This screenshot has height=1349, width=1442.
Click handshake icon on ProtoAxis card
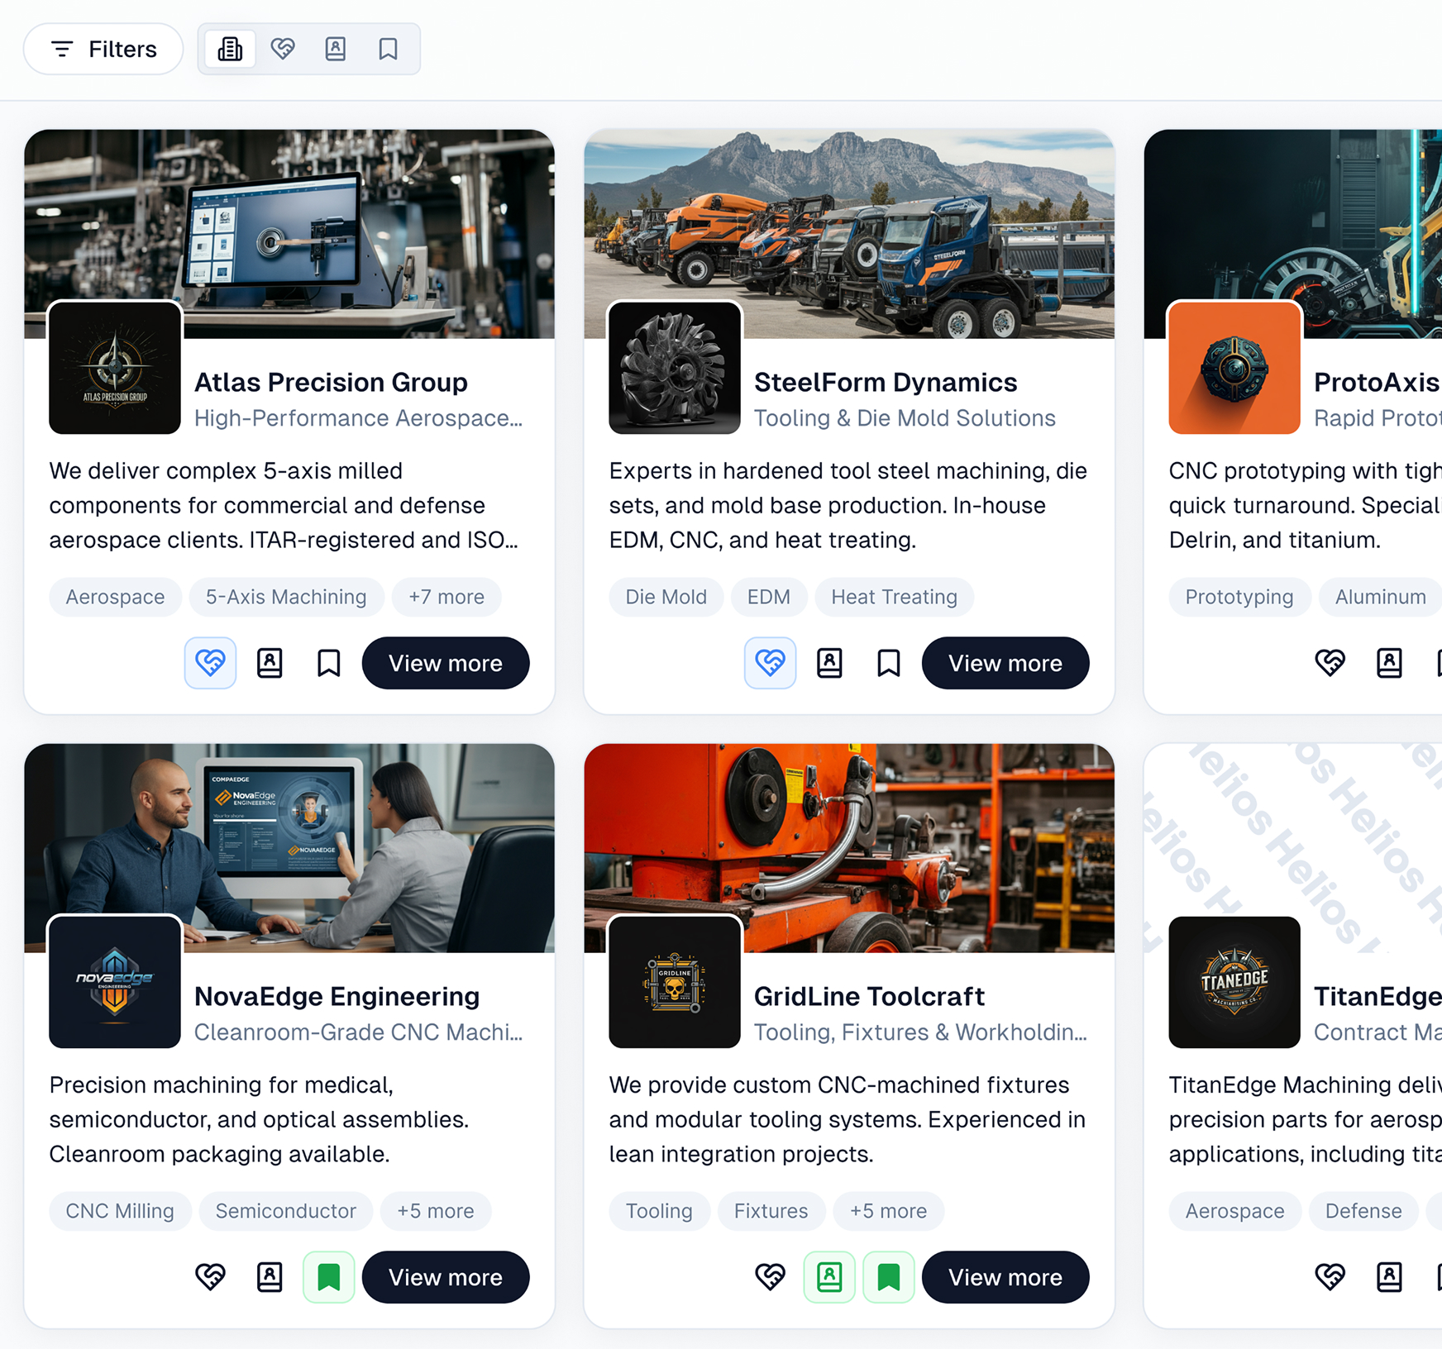(x=1330, y=663)
